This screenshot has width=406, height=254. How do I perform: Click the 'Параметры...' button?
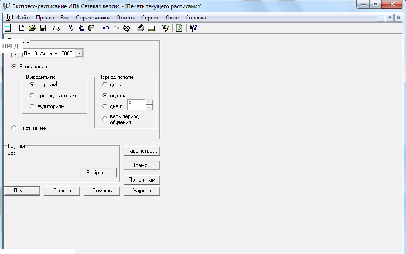point(142,151)
